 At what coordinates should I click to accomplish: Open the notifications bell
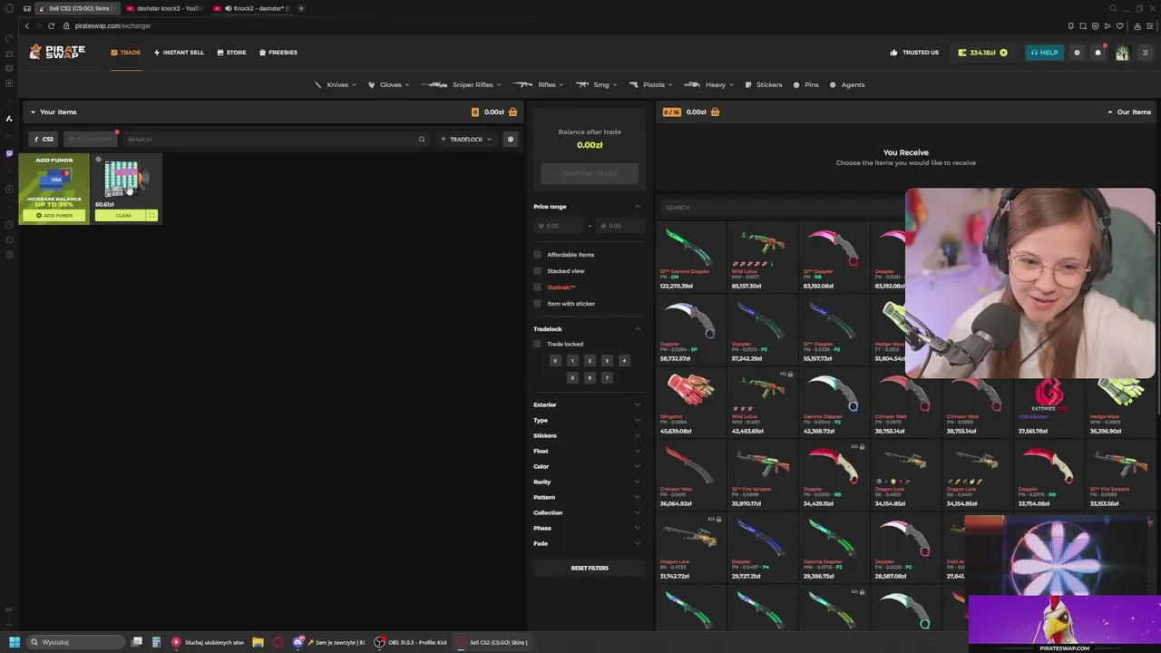point(1098,53)
